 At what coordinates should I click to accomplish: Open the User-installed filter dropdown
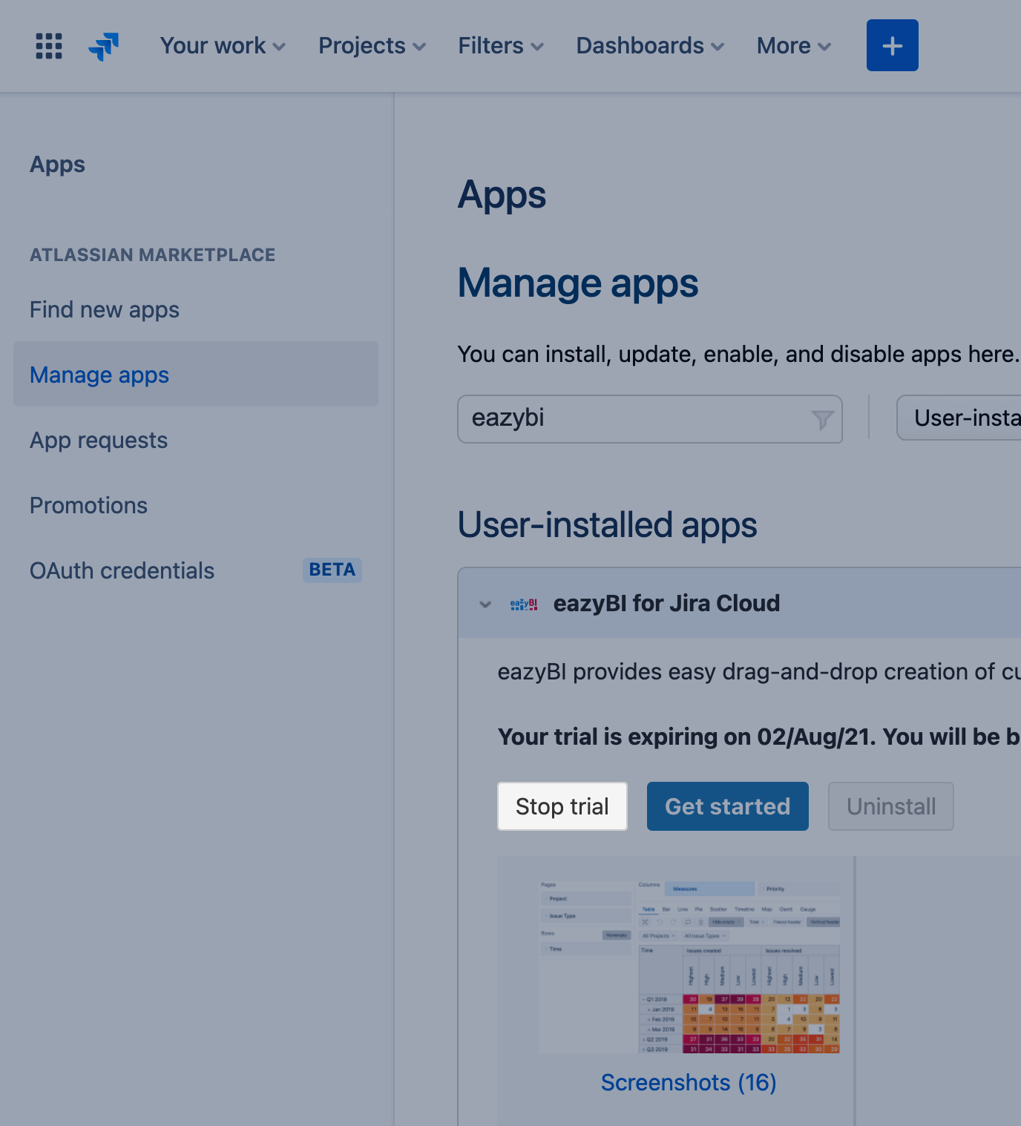(x=959, y=418)
